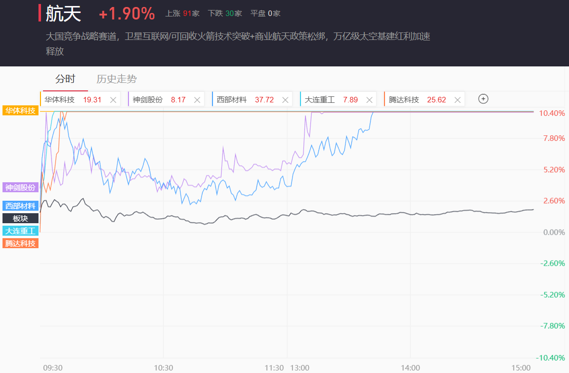Add another stock with plus icon
The image size is (569, 373).
483,99
